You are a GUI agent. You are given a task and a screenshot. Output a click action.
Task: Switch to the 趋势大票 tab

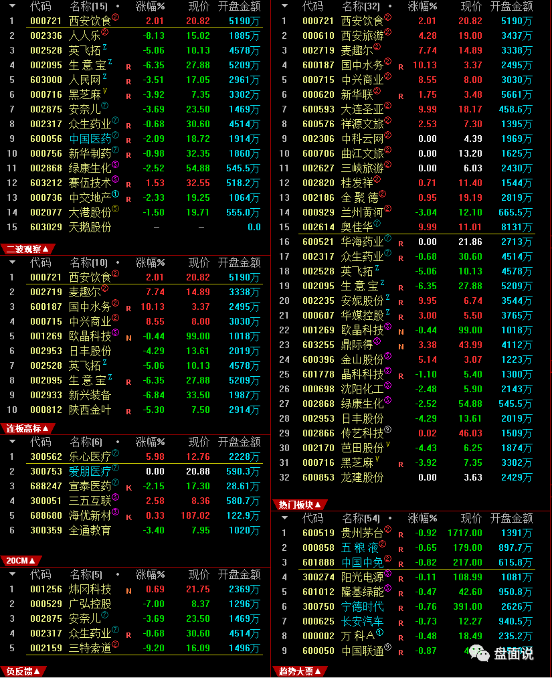click(x=300, y=671)
